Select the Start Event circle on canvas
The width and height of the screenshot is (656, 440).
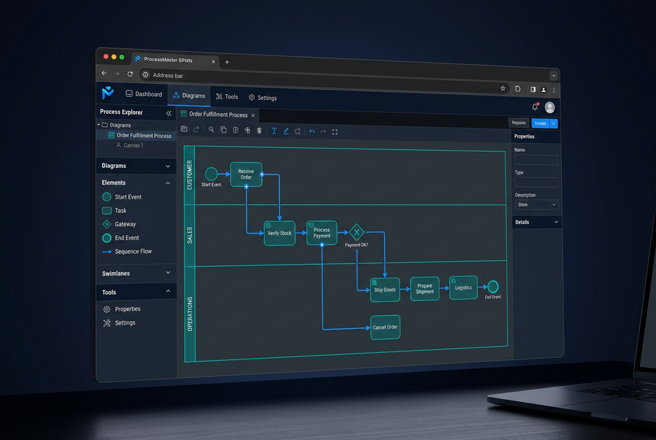[x=211, y=174]
